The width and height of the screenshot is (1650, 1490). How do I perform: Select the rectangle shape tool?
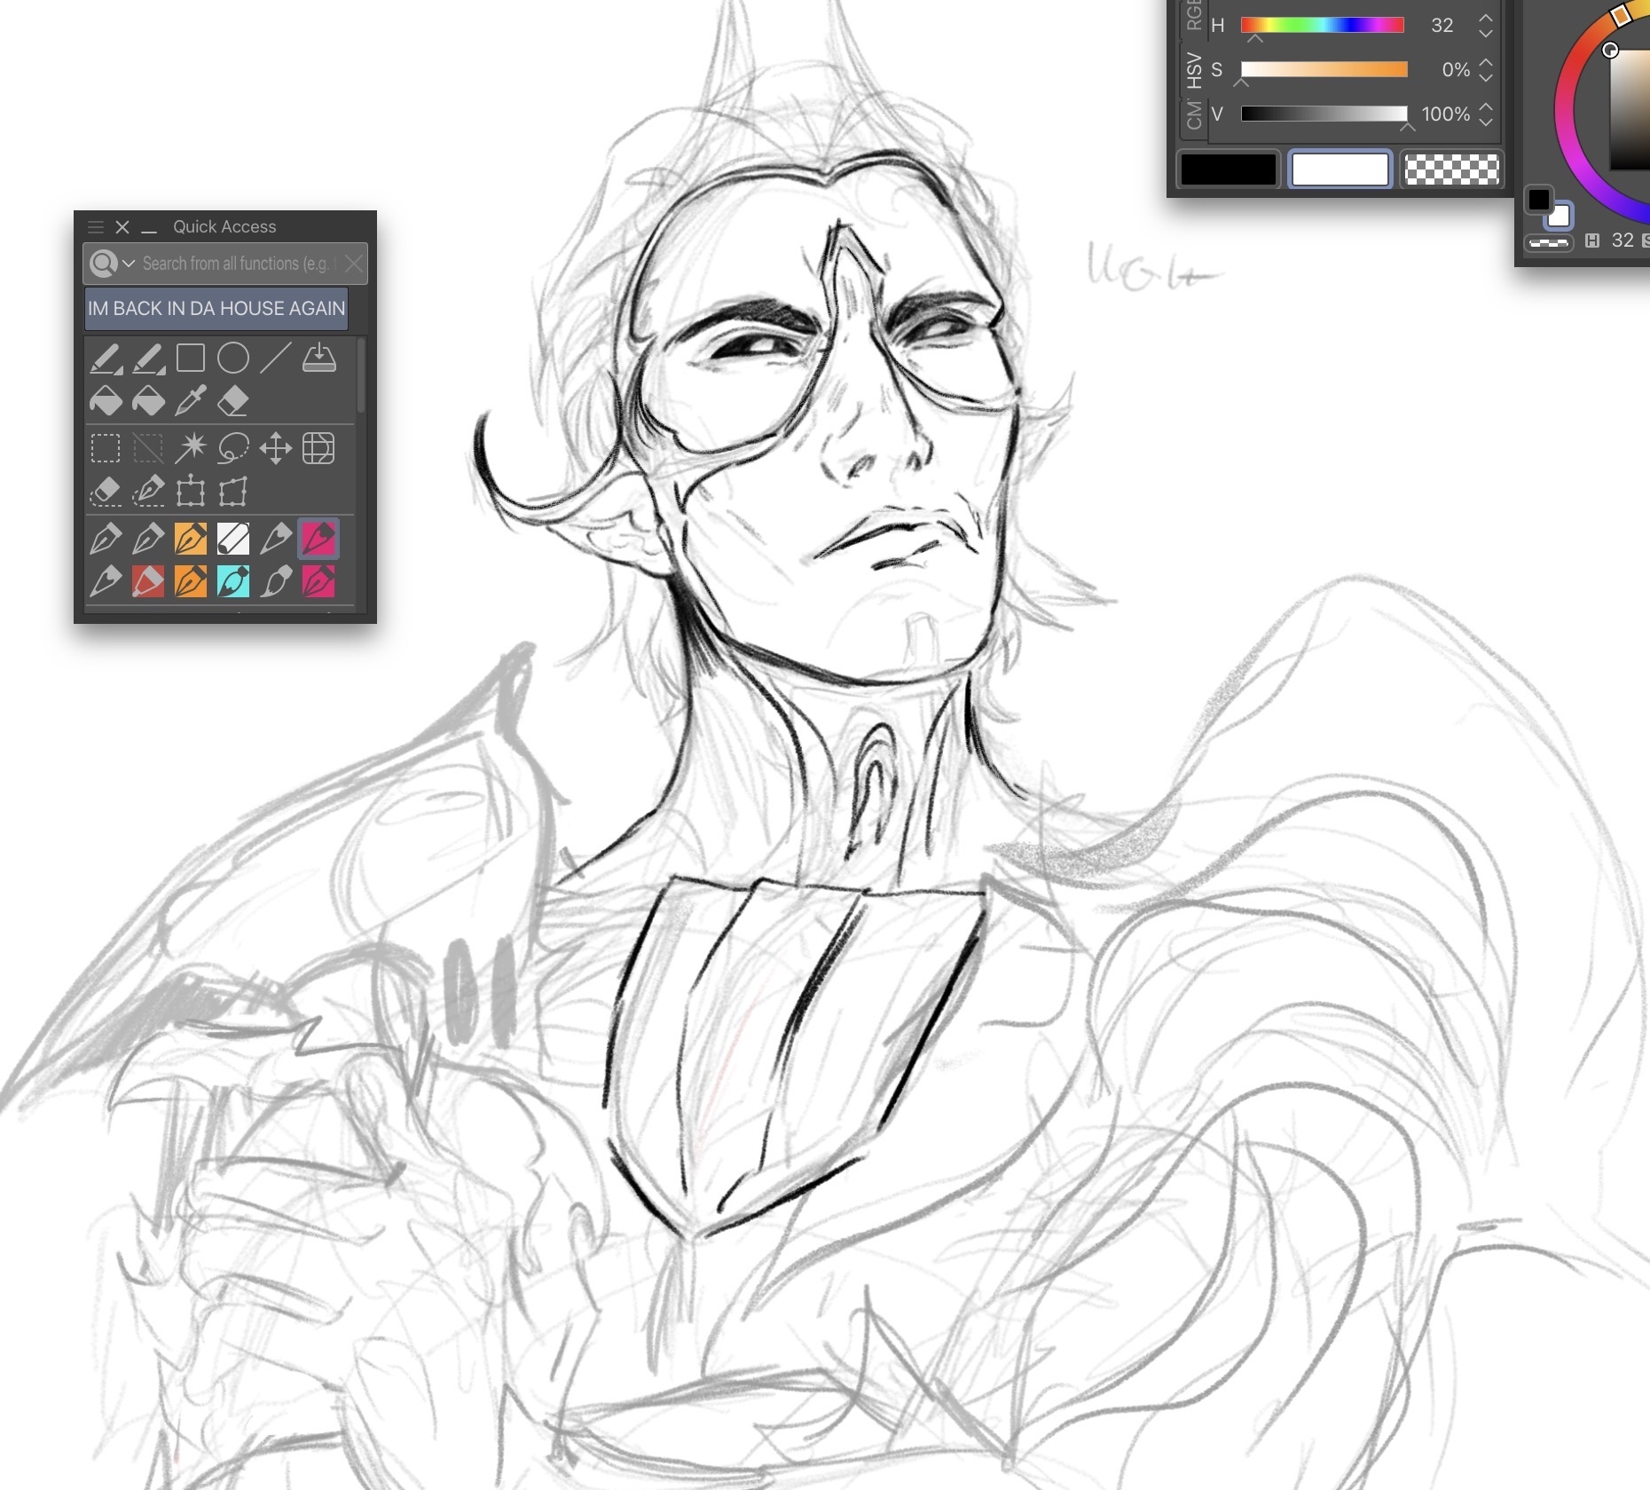click(191, 359)
